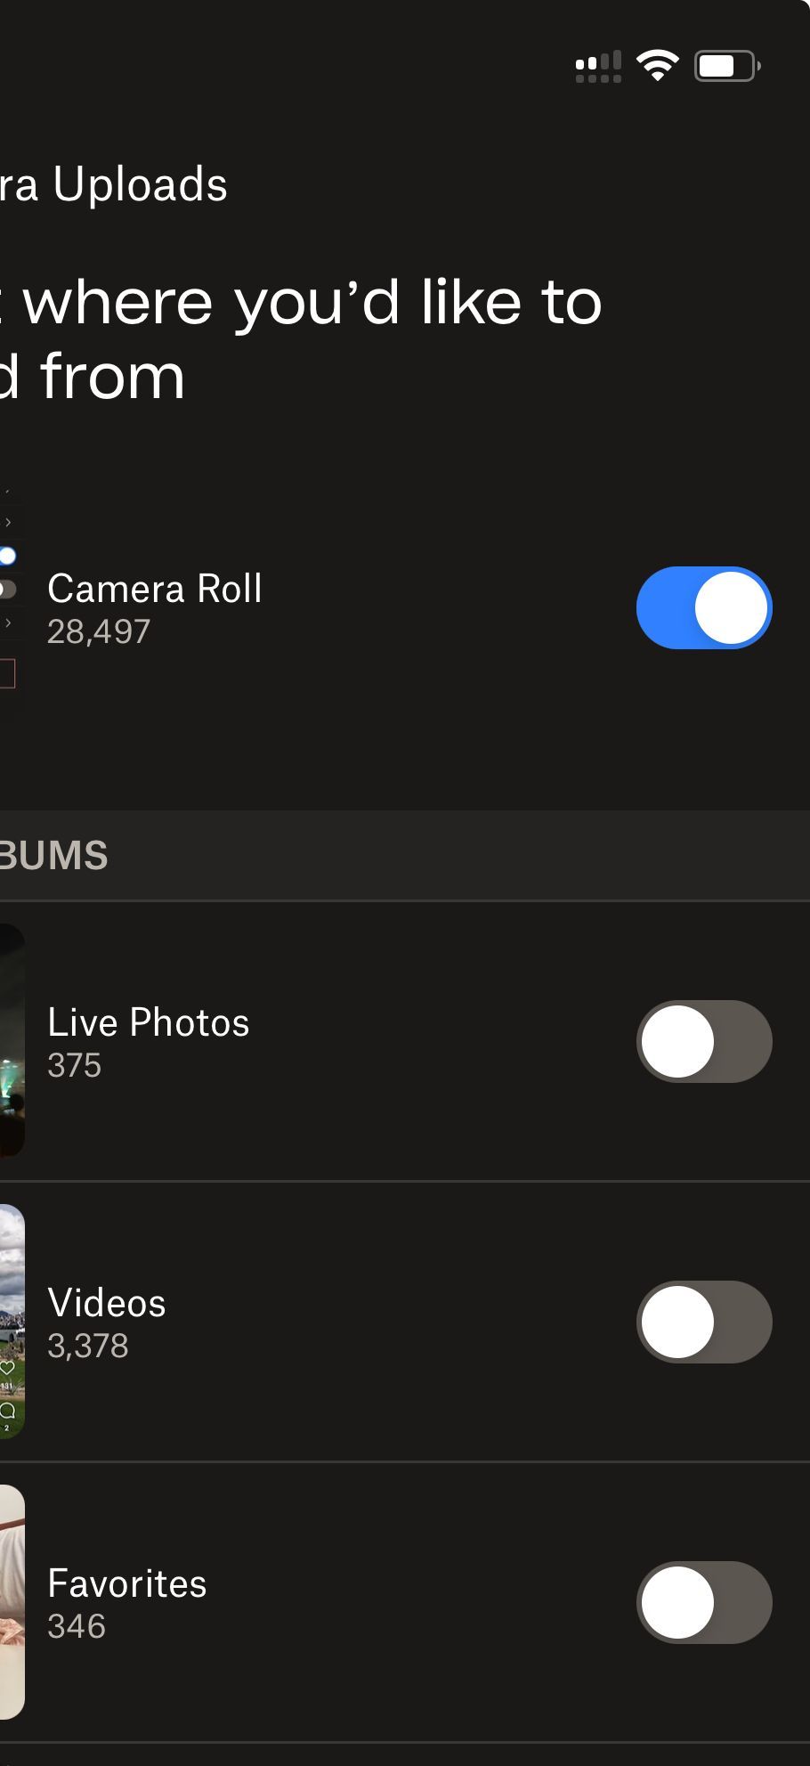Choose the Favorites album name
Image resolution: width=810 pixels, height=1766 pixels.
(x=126, y=1583)
